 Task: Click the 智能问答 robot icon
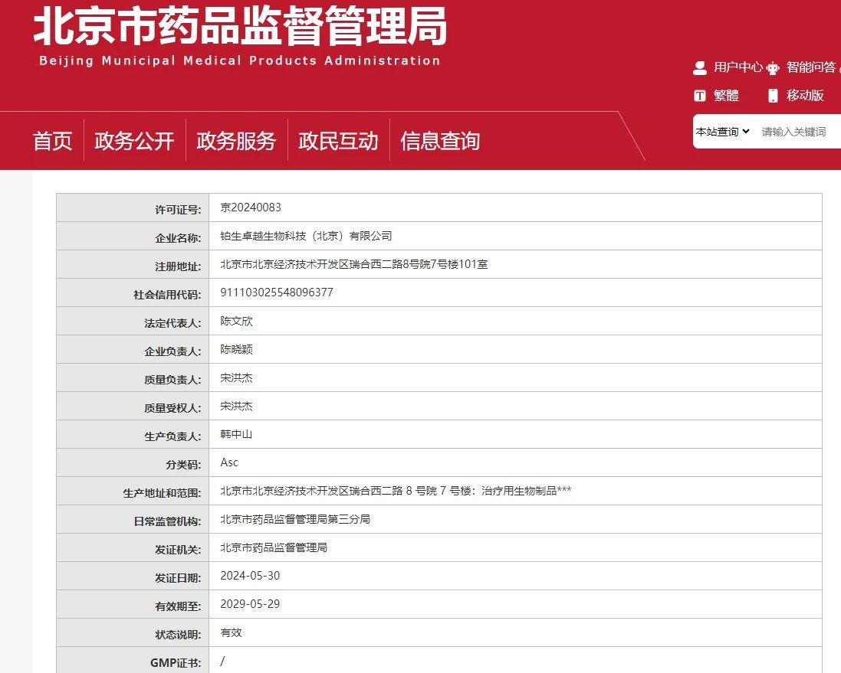(774, 67)
